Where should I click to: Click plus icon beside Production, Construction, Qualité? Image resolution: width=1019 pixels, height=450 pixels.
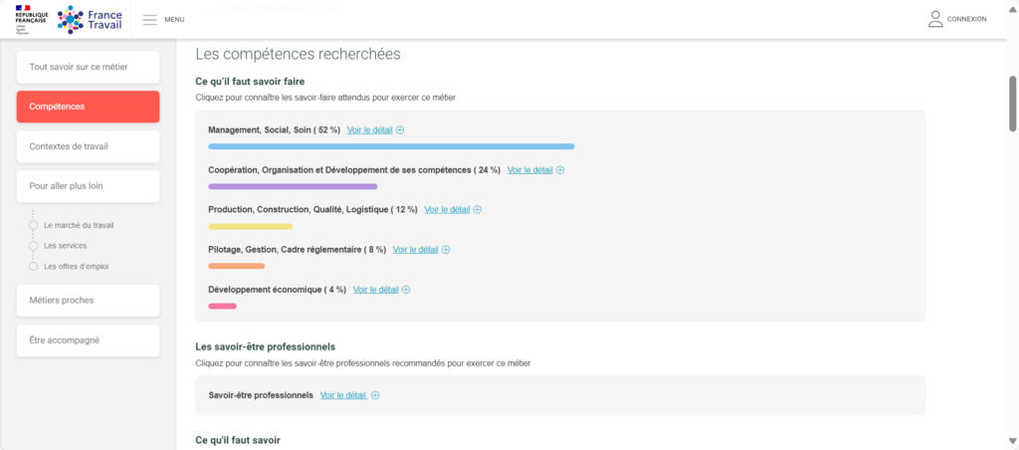(477, 210)
